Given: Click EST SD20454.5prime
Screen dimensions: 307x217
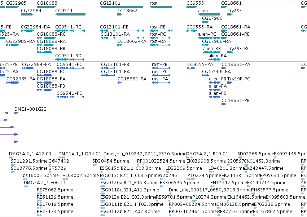Looking at the screenshot, I should [x=95, y=165].
